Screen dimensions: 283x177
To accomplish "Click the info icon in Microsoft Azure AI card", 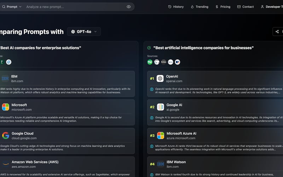I will click(x=152, y=146).
